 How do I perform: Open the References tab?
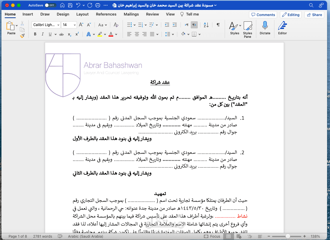pyautogui.click(x=106, y=14)
